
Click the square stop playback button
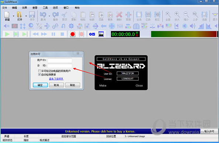[x=62, y=34]
